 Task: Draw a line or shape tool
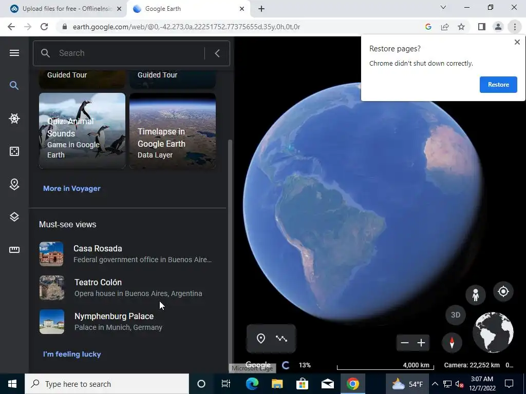pos(281,339)
